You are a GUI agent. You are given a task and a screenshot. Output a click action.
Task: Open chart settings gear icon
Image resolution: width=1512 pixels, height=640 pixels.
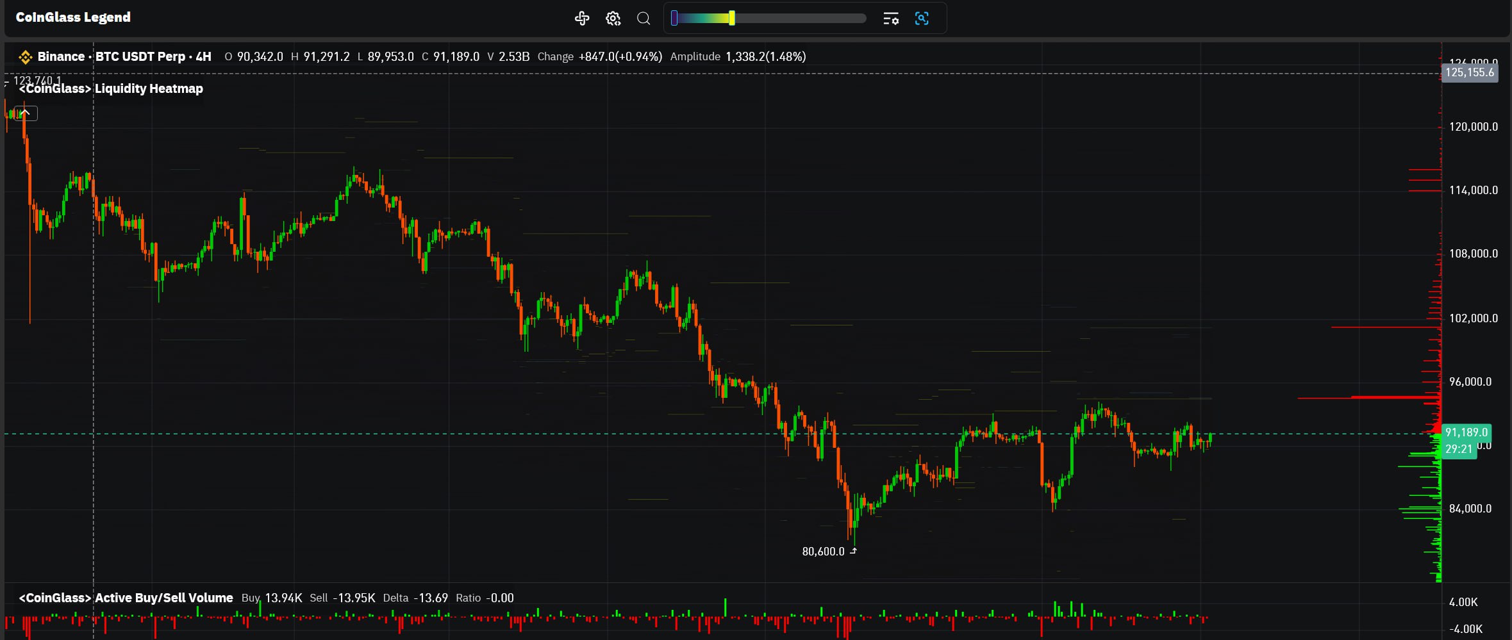tap(613, 19)
